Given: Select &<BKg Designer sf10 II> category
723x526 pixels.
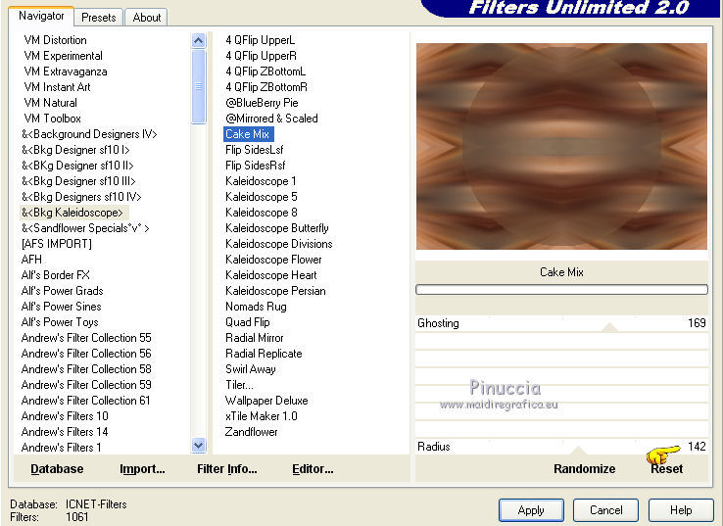Looking at the screenshot, I should pos(77,166).
